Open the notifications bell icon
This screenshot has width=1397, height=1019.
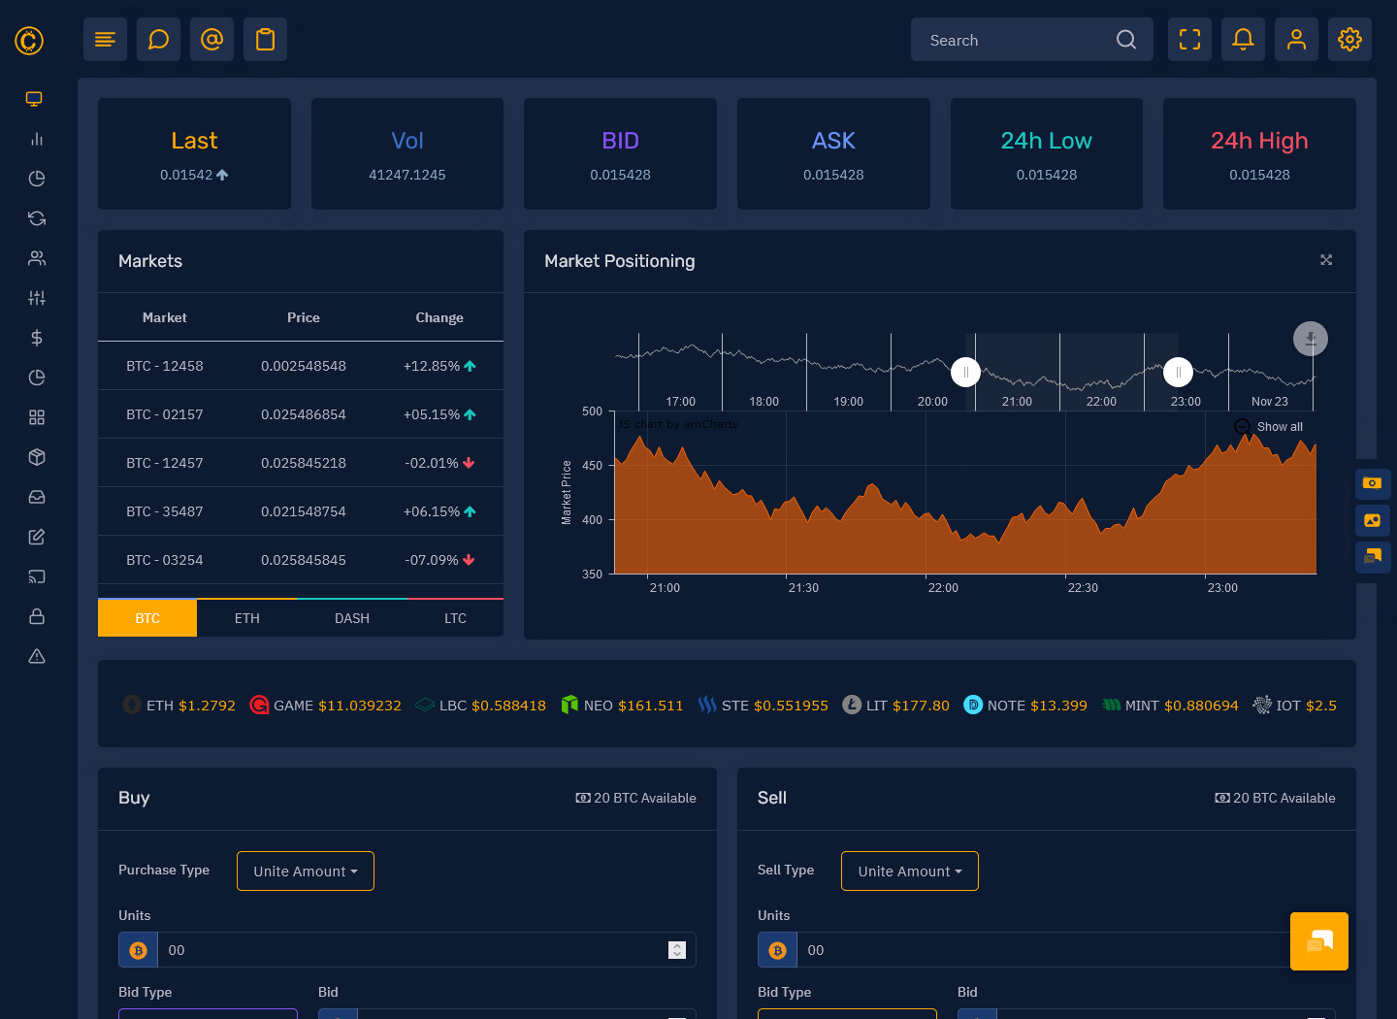point(1243,40)
